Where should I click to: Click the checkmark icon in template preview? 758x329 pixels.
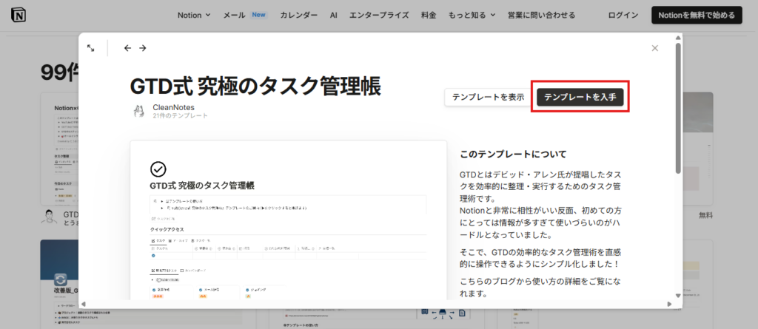pos(158,169)
